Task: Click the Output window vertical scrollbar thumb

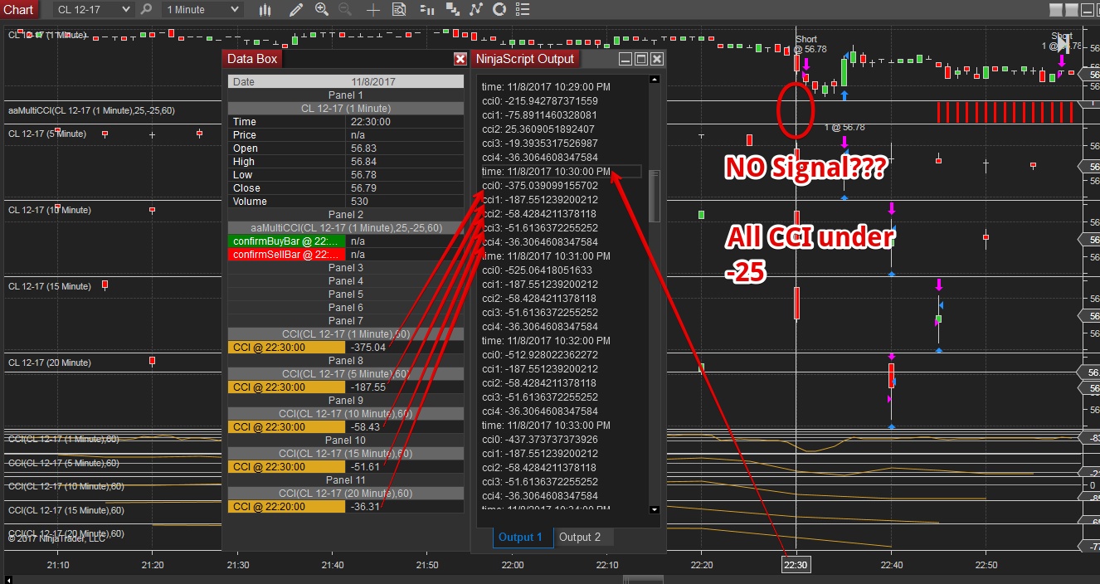Action: [x=654, y=196]
